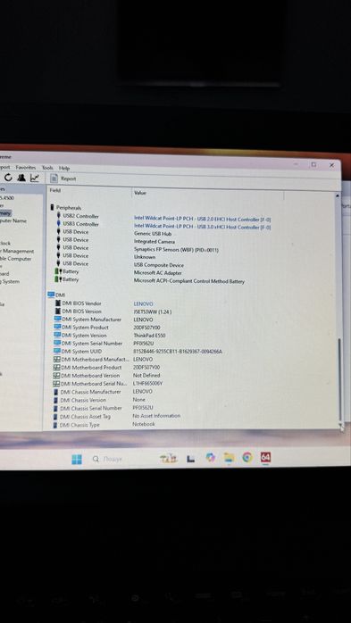Screen dimensions: 351x623
Task: Select the Synaptics FP Sensors row
Action: coord(176,250)
